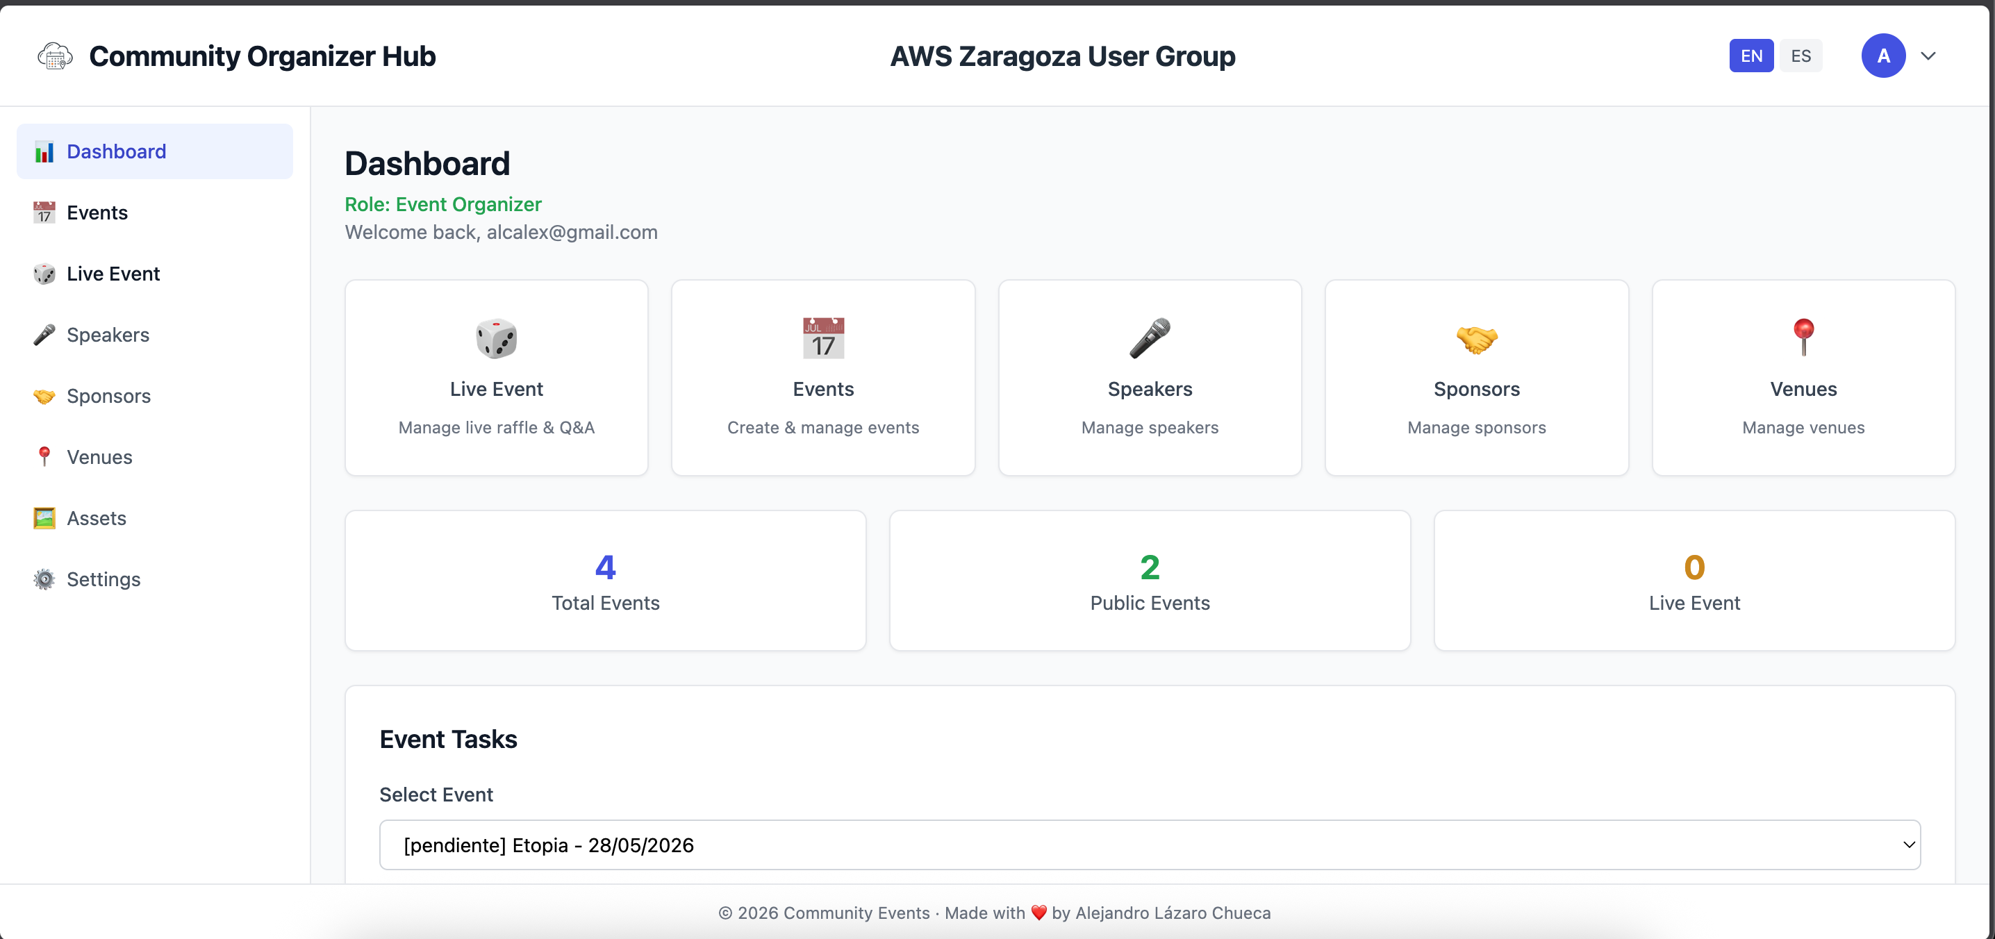Click the Manage venues description text
1995x939 pixels.
1804,427
